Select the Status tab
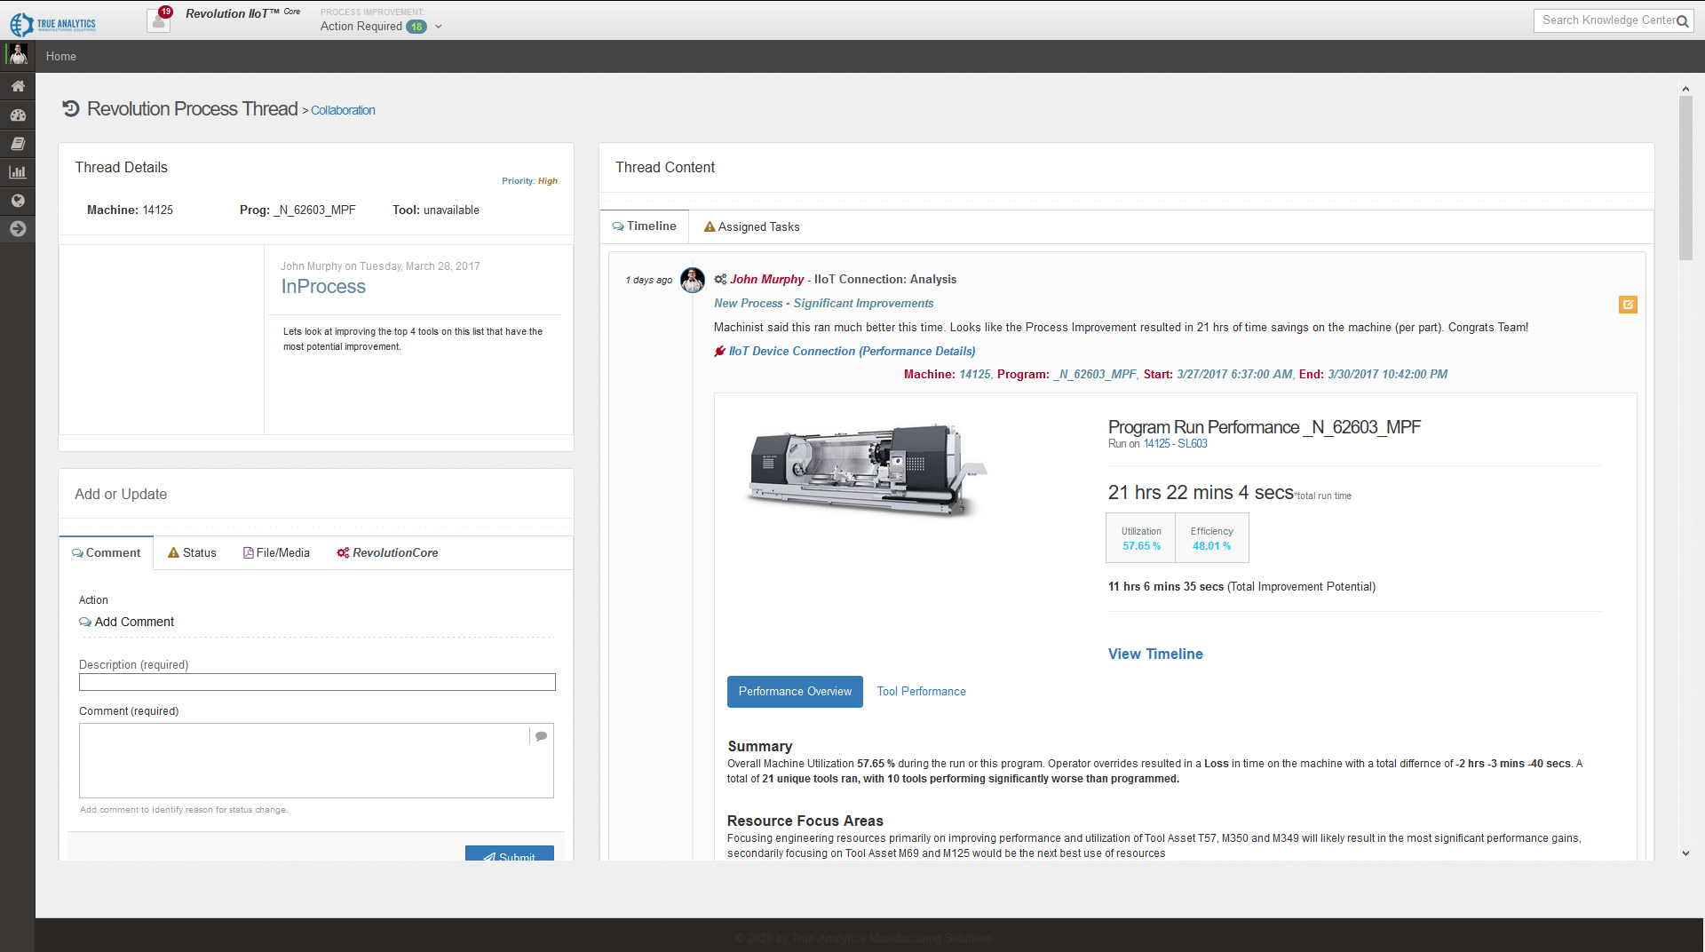 tap(192, 553)
